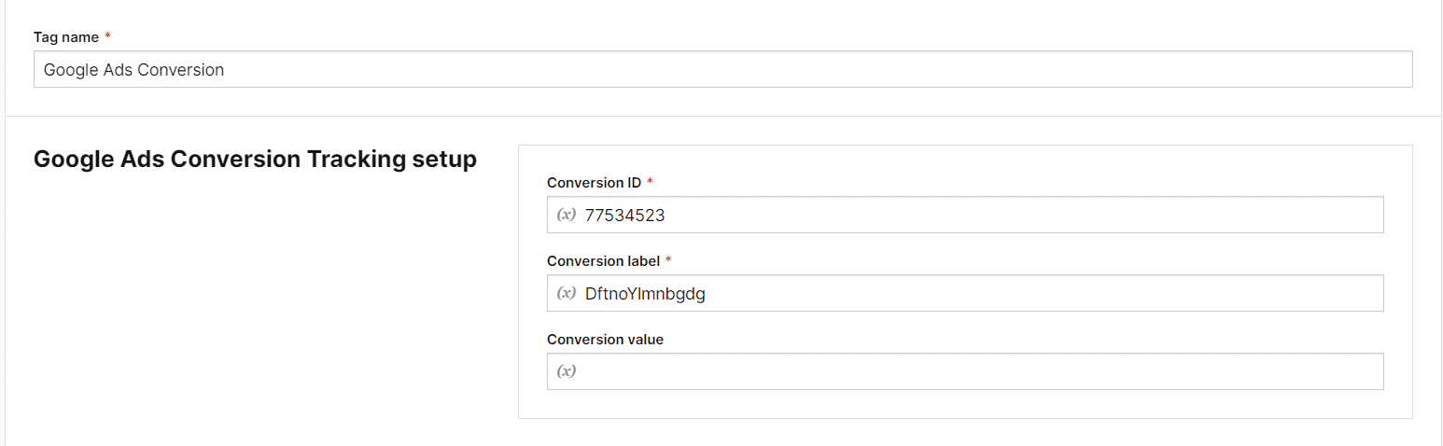Focus the Conversion label input field
This screenshot has height=446, width=1443.
coord(965,293)
